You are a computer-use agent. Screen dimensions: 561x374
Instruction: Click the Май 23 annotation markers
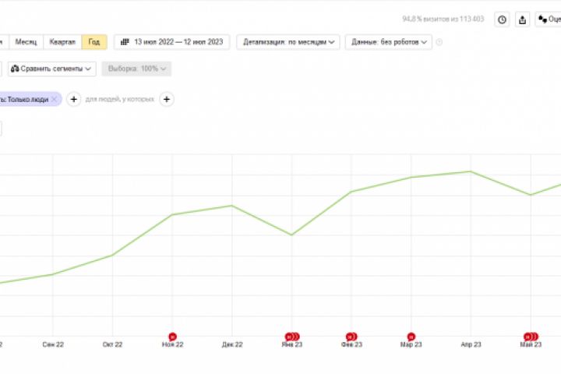pos(531,337)
